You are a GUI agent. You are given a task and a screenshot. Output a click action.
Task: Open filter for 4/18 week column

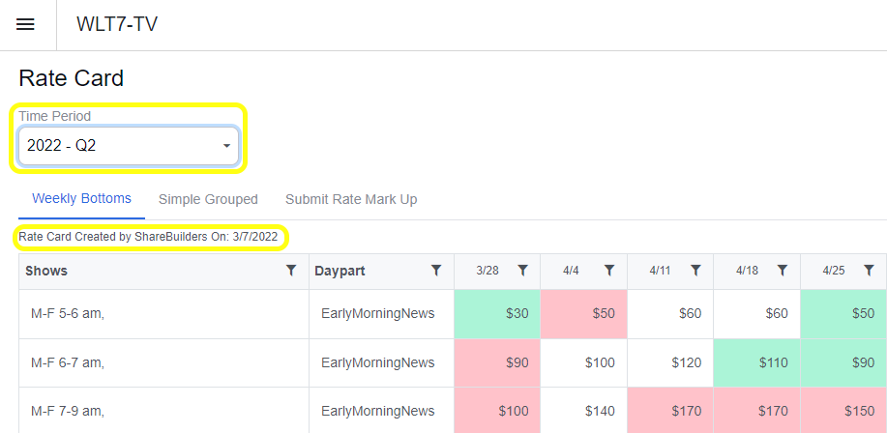(x=783, y=271)
